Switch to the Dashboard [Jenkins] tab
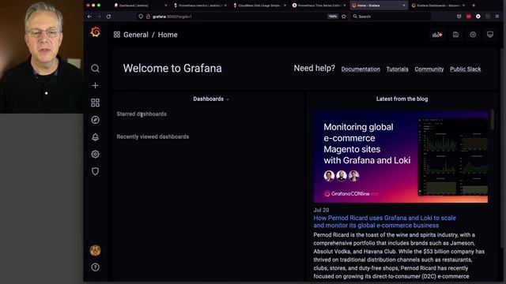This screenshot has width=506, height=284. (140, 6)
